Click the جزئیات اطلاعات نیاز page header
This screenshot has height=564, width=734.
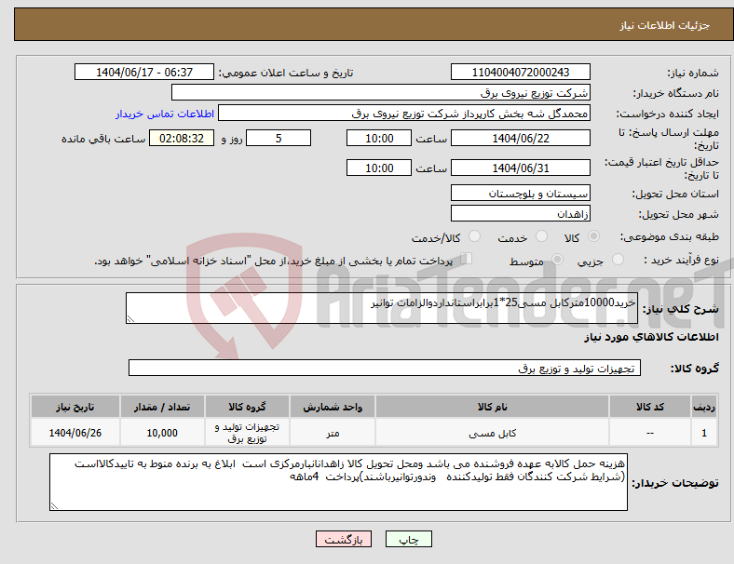(665, 25)
